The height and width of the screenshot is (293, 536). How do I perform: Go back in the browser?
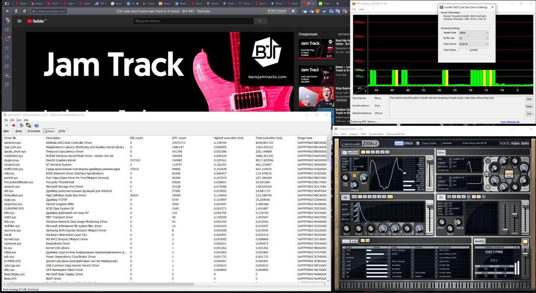pos(7,11)
